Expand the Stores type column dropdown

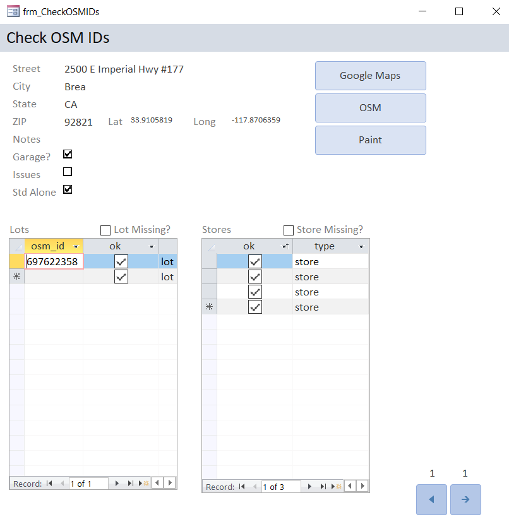coord(361,246)
